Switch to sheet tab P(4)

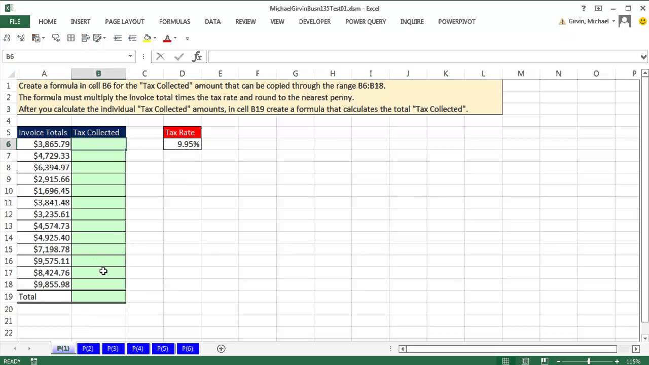[137, 348]
